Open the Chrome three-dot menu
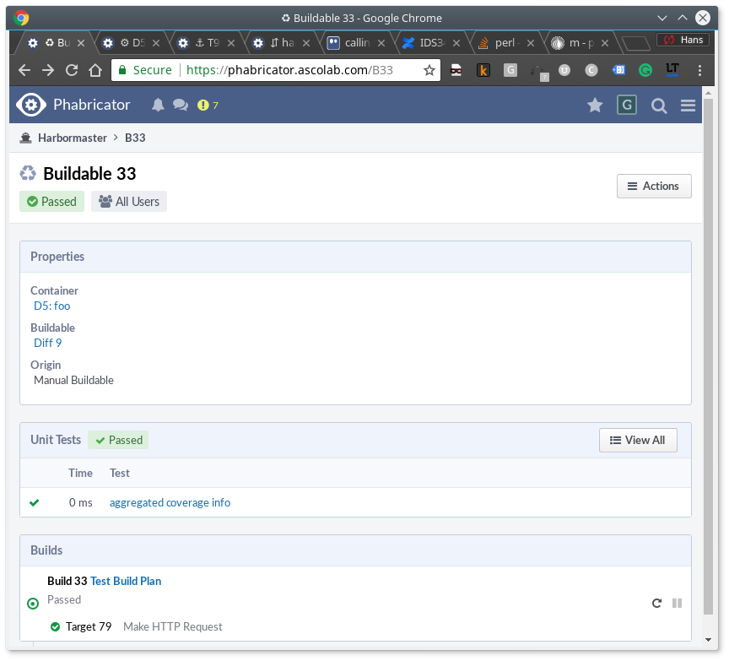 (x=699, y=70)
